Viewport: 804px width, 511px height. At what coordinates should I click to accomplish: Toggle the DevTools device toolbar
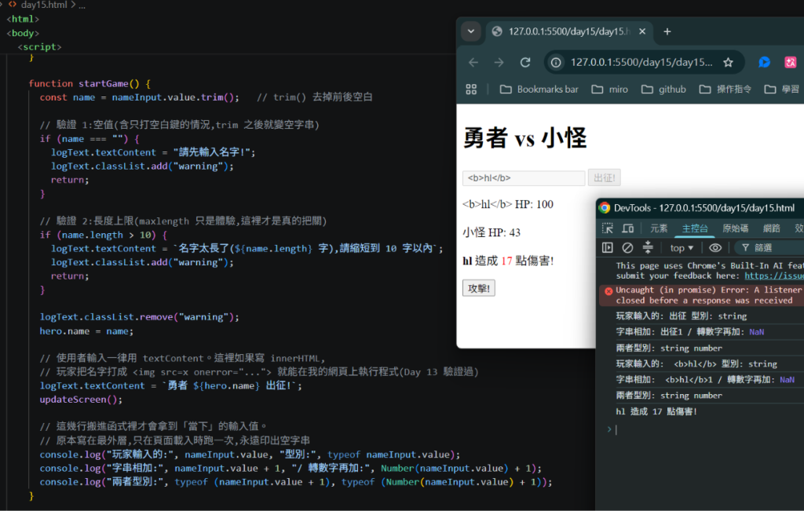pyautogui.click(x=628, y=228)
